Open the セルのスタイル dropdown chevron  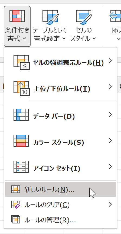click(94, 39)
